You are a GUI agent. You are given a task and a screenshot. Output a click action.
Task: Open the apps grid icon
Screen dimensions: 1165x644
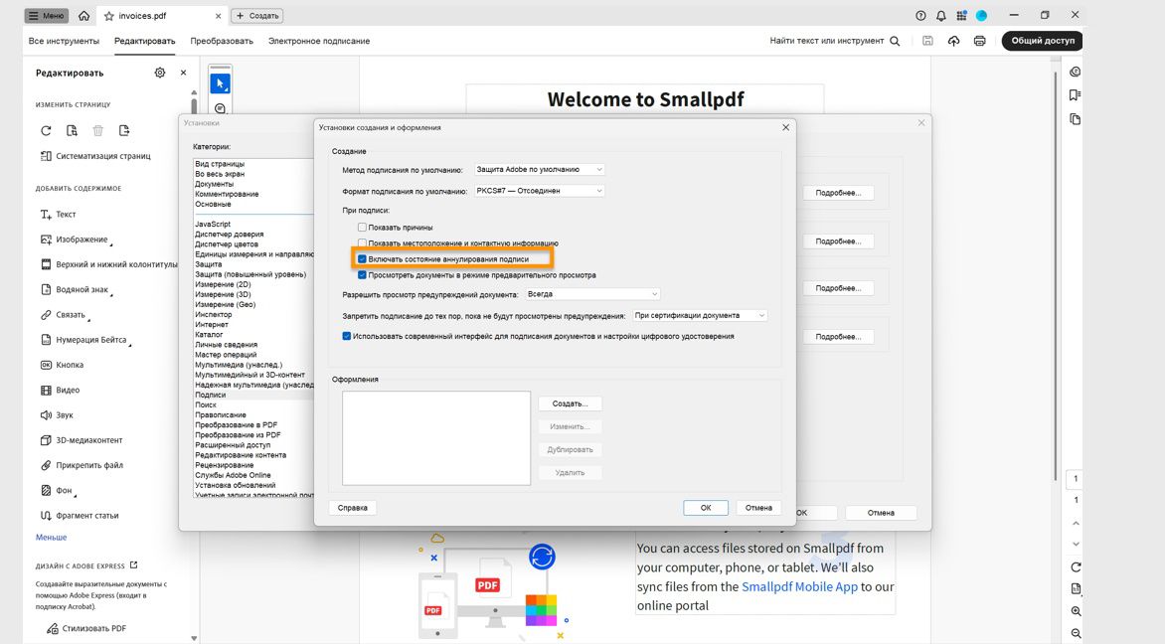[x=961, y=16]
